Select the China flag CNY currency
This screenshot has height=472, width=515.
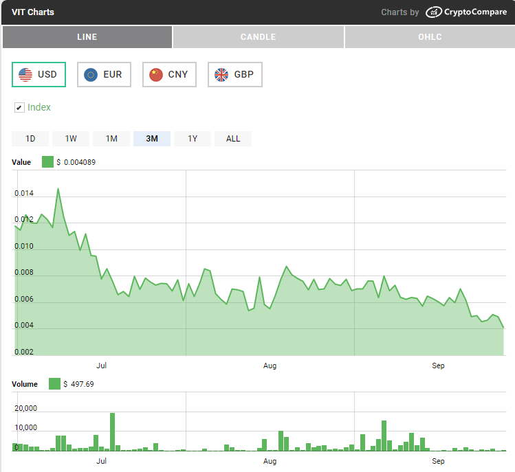point(169,74)
